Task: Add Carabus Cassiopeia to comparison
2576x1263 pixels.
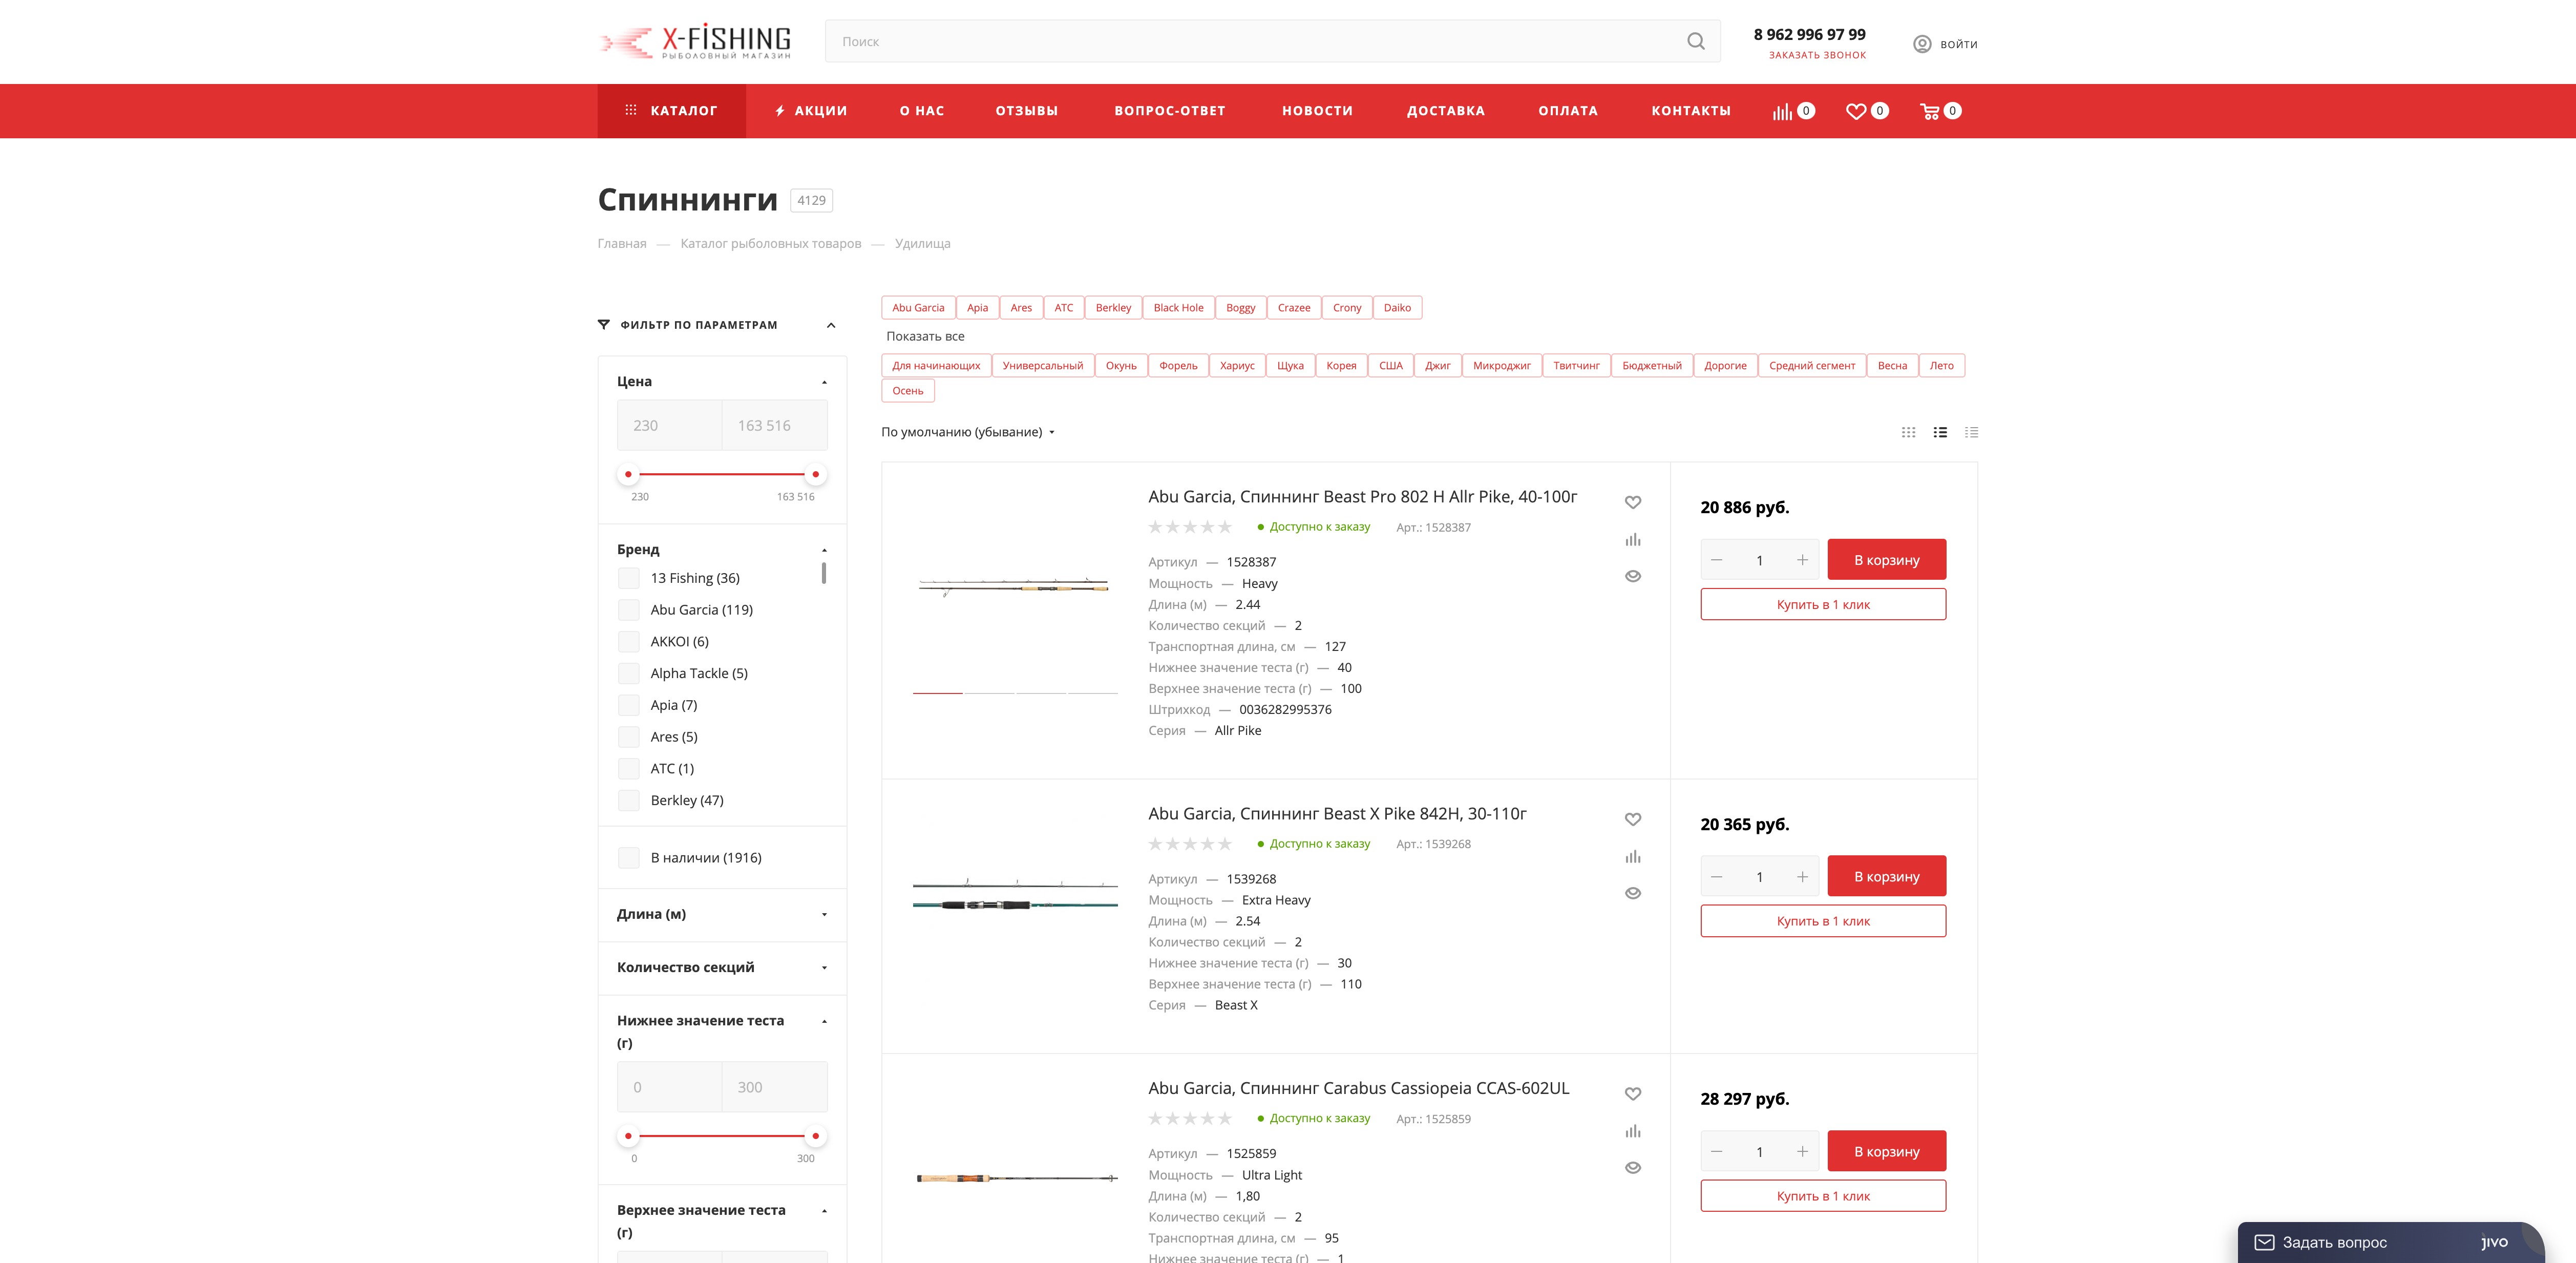Action: tap(1632, 1132)
